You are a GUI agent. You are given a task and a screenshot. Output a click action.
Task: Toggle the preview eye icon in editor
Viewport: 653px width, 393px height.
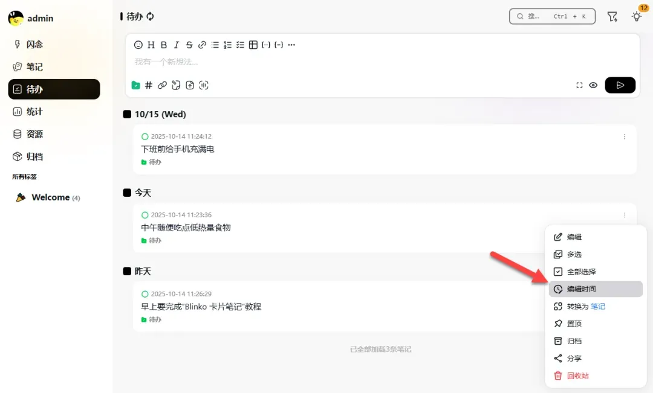coord(593,85)
